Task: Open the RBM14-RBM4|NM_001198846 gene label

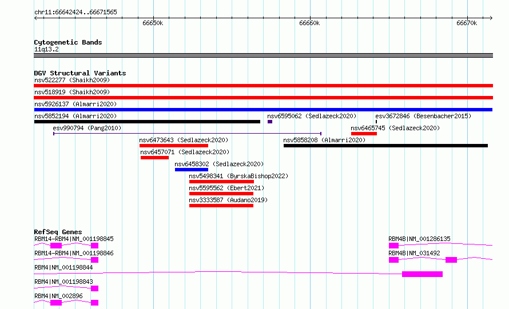Action: (x=74, y=253)
